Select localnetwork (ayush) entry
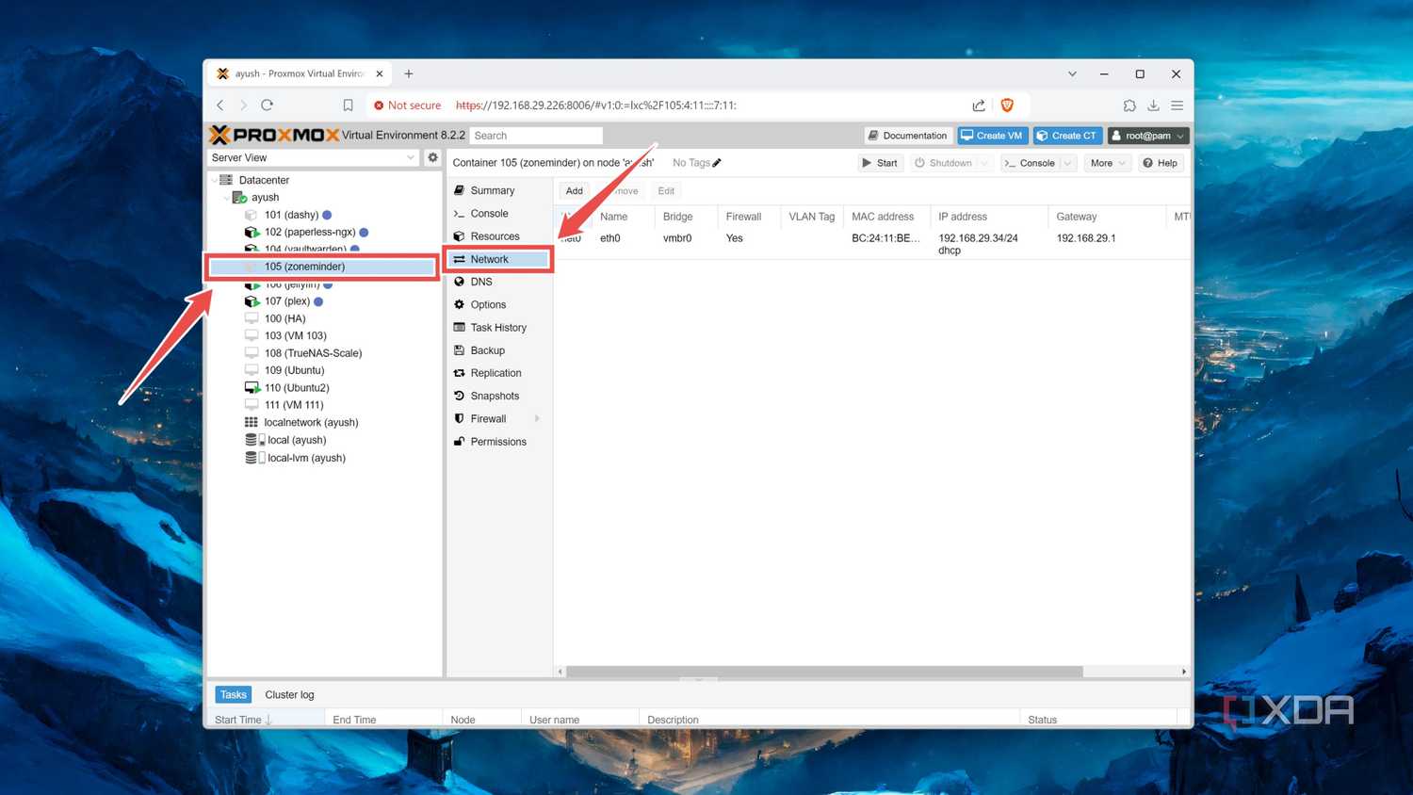Viewport: 1413px width, 795px height. click(x=311, y=422)
